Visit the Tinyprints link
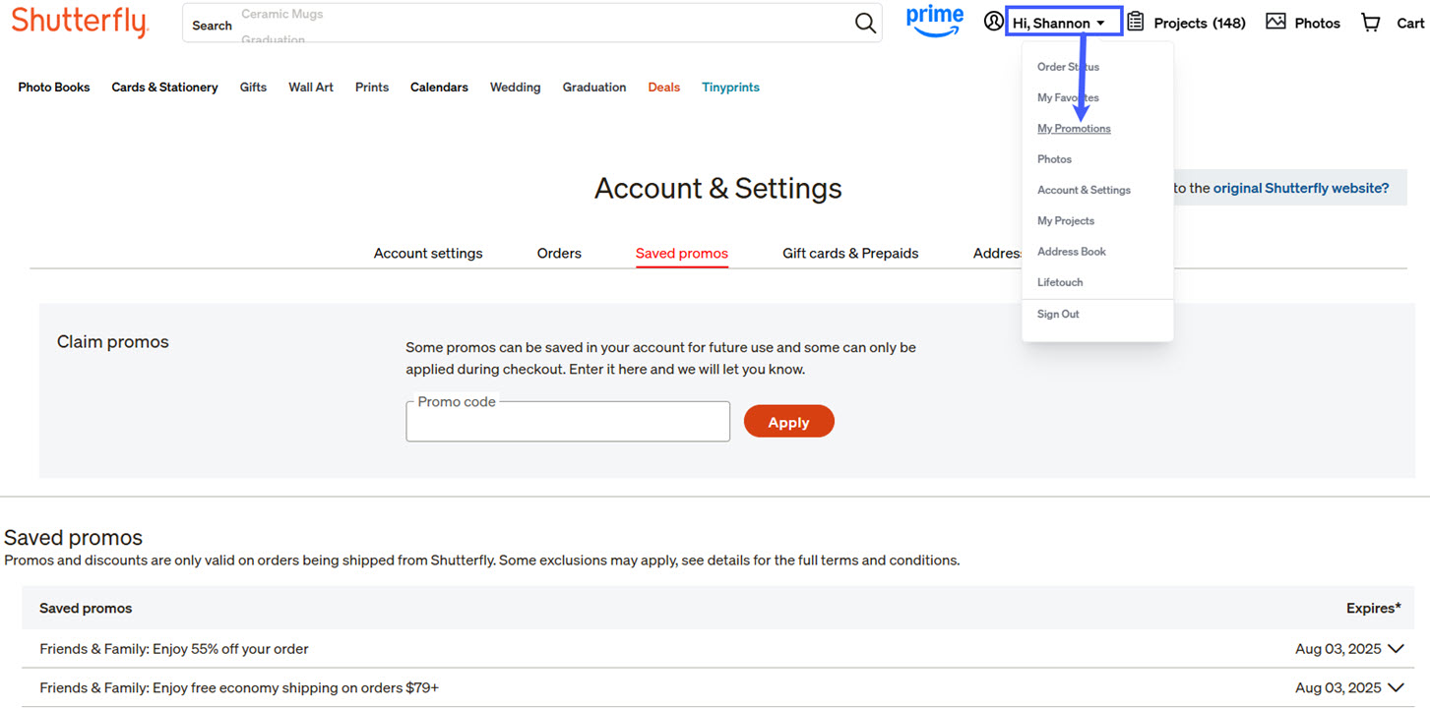 tap(730, 88)
